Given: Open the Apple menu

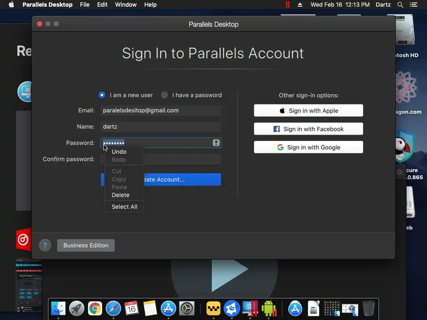Looking at the screenshot, I should [11, 5].
